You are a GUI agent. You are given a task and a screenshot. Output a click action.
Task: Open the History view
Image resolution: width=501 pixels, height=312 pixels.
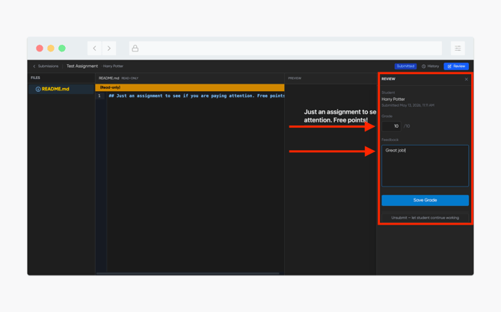[430, 66]
